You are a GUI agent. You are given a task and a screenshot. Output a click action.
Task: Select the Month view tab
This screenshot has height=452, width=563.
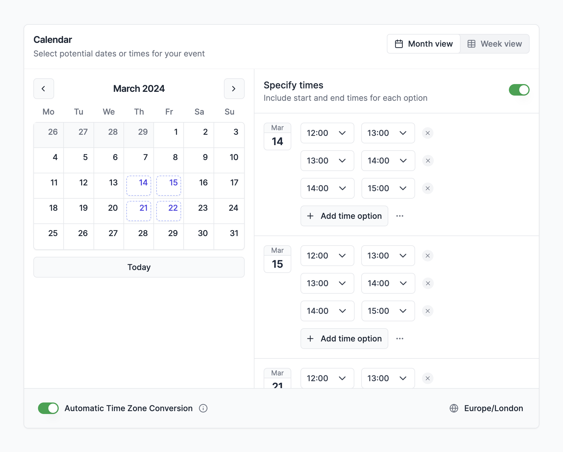pyautogui.click(x=424, y=44)
